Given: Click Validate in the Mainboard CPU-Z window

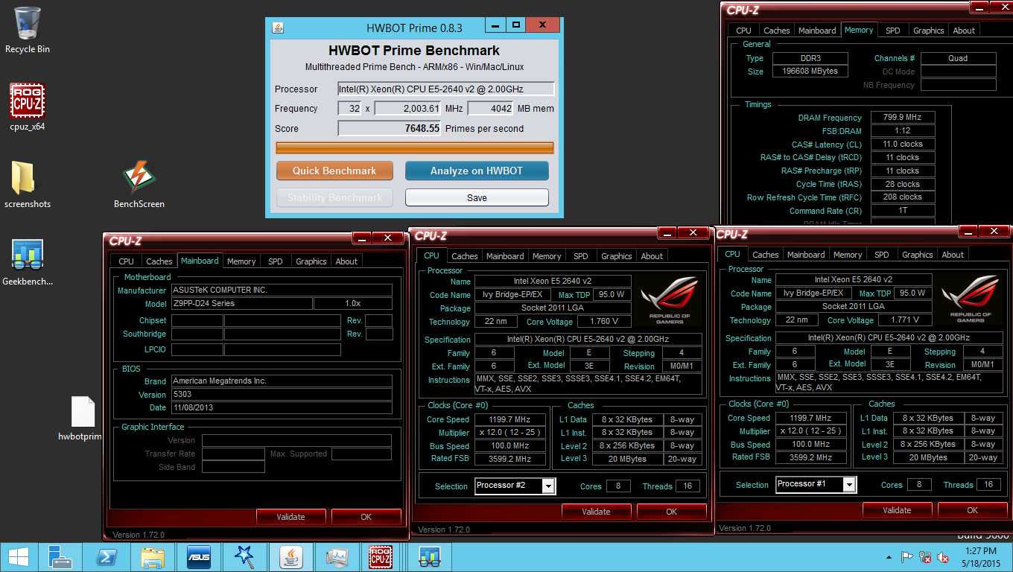Looking at the screenshot, I should 290,517.
